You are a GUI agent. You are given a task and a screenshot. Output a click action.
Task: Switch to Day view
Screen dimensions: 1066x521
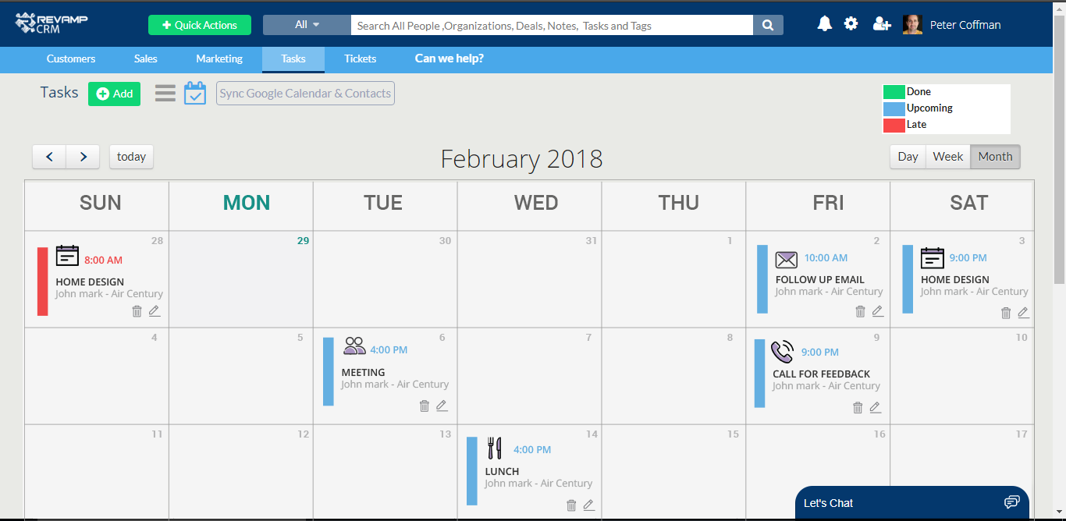click(908, 157)
